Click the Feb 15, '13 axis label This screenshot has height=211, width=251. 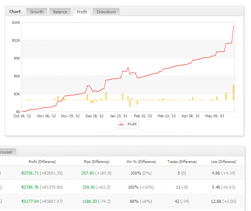coord(143,116)
